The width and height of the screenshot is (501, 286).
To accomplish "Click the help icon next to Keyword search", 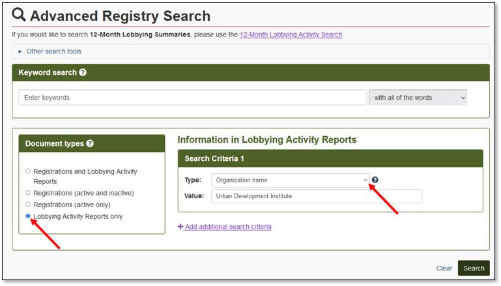I will click(83, 72).
